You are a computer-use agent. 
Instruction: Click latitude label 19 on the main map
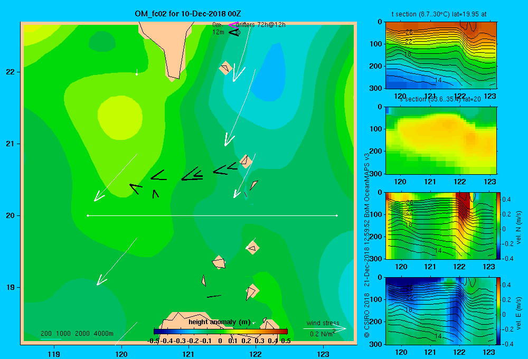tap(11, 287)
